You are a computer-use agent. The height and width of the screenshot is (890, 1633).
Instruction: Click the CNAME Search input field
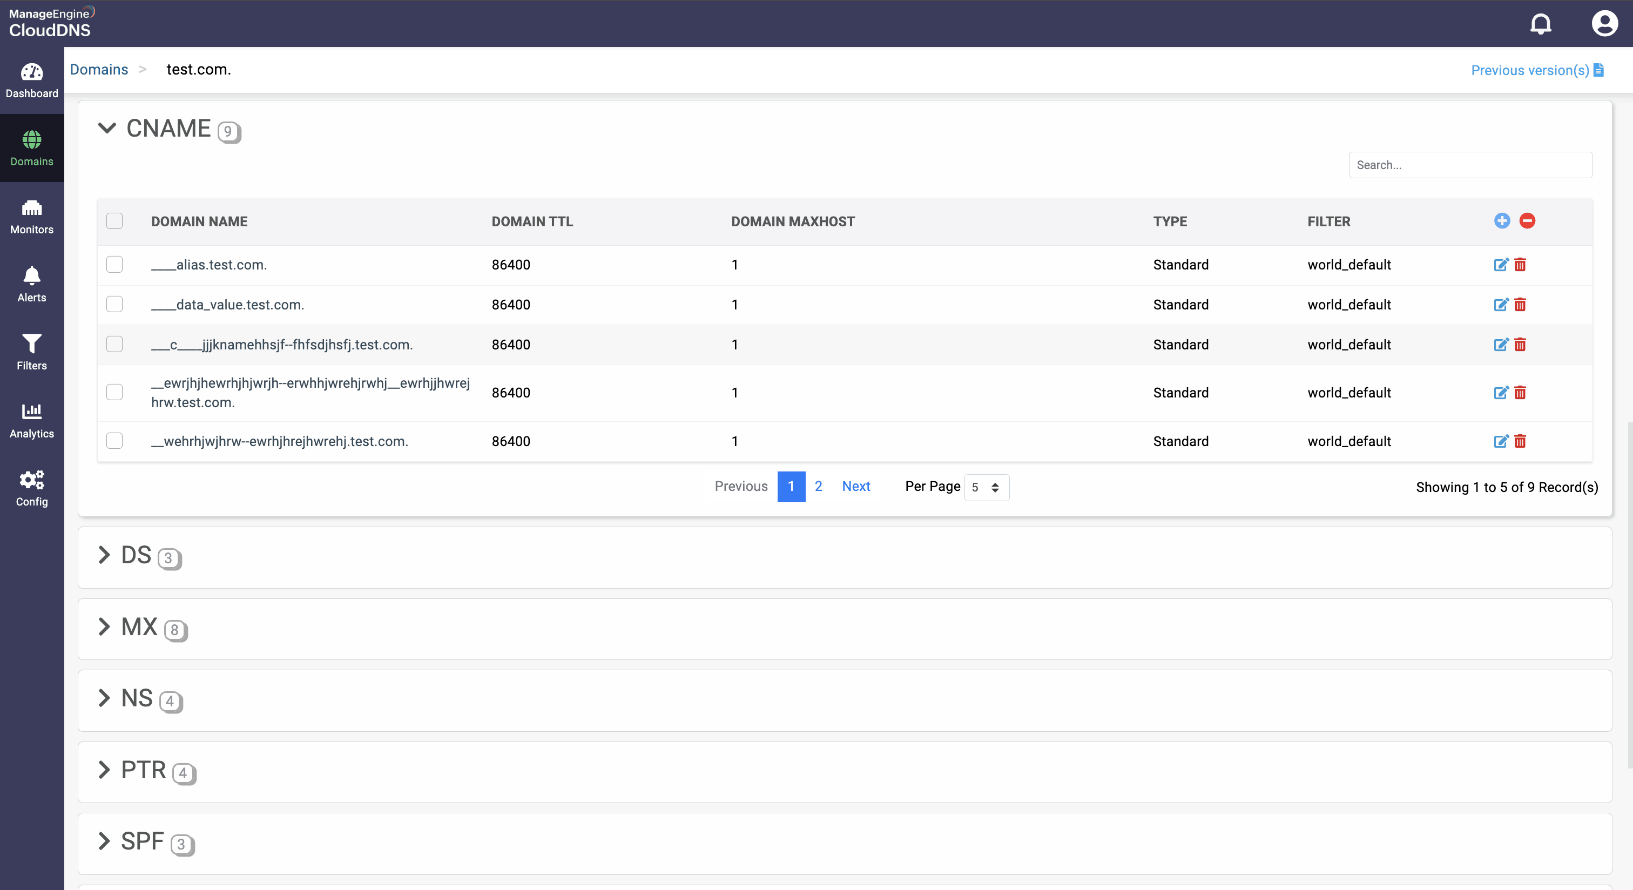coord(1469,165)
